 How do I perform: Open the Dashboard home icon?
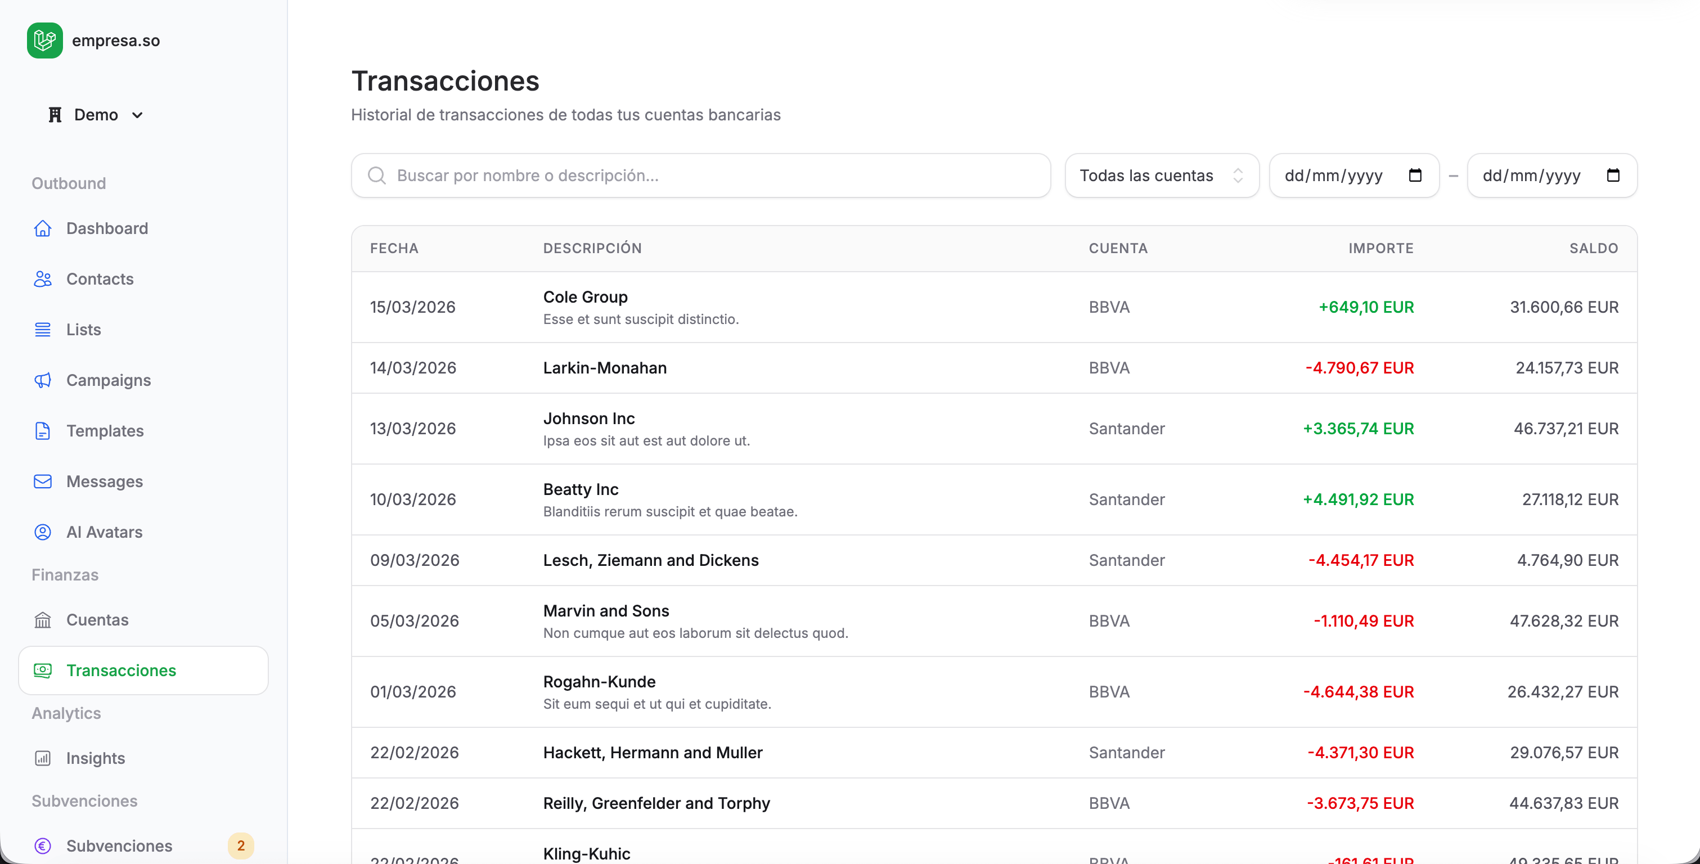click(x=43, y=228)
